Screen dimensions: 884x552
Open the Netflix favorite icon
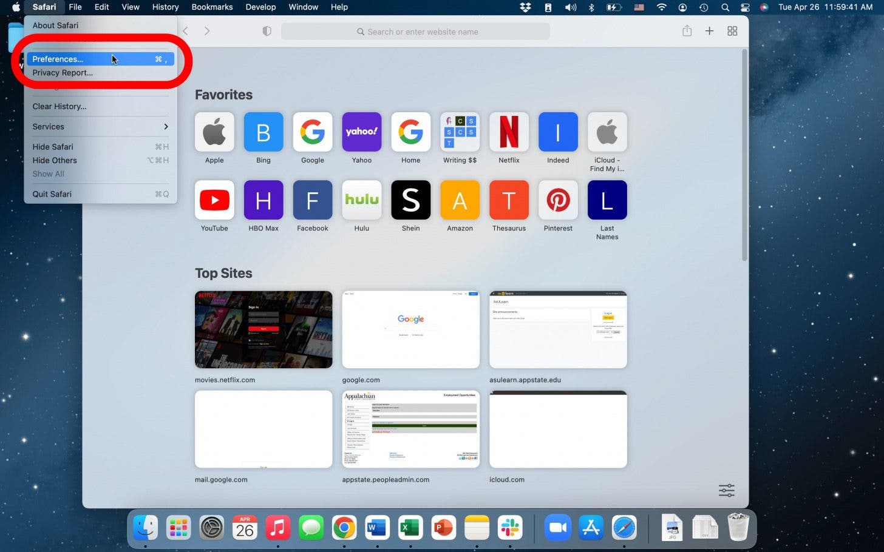pyautogui.click(x=509, y=132)
